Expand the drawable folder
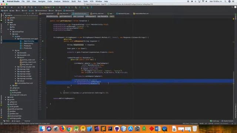The image size is (237, 133). 16,53
